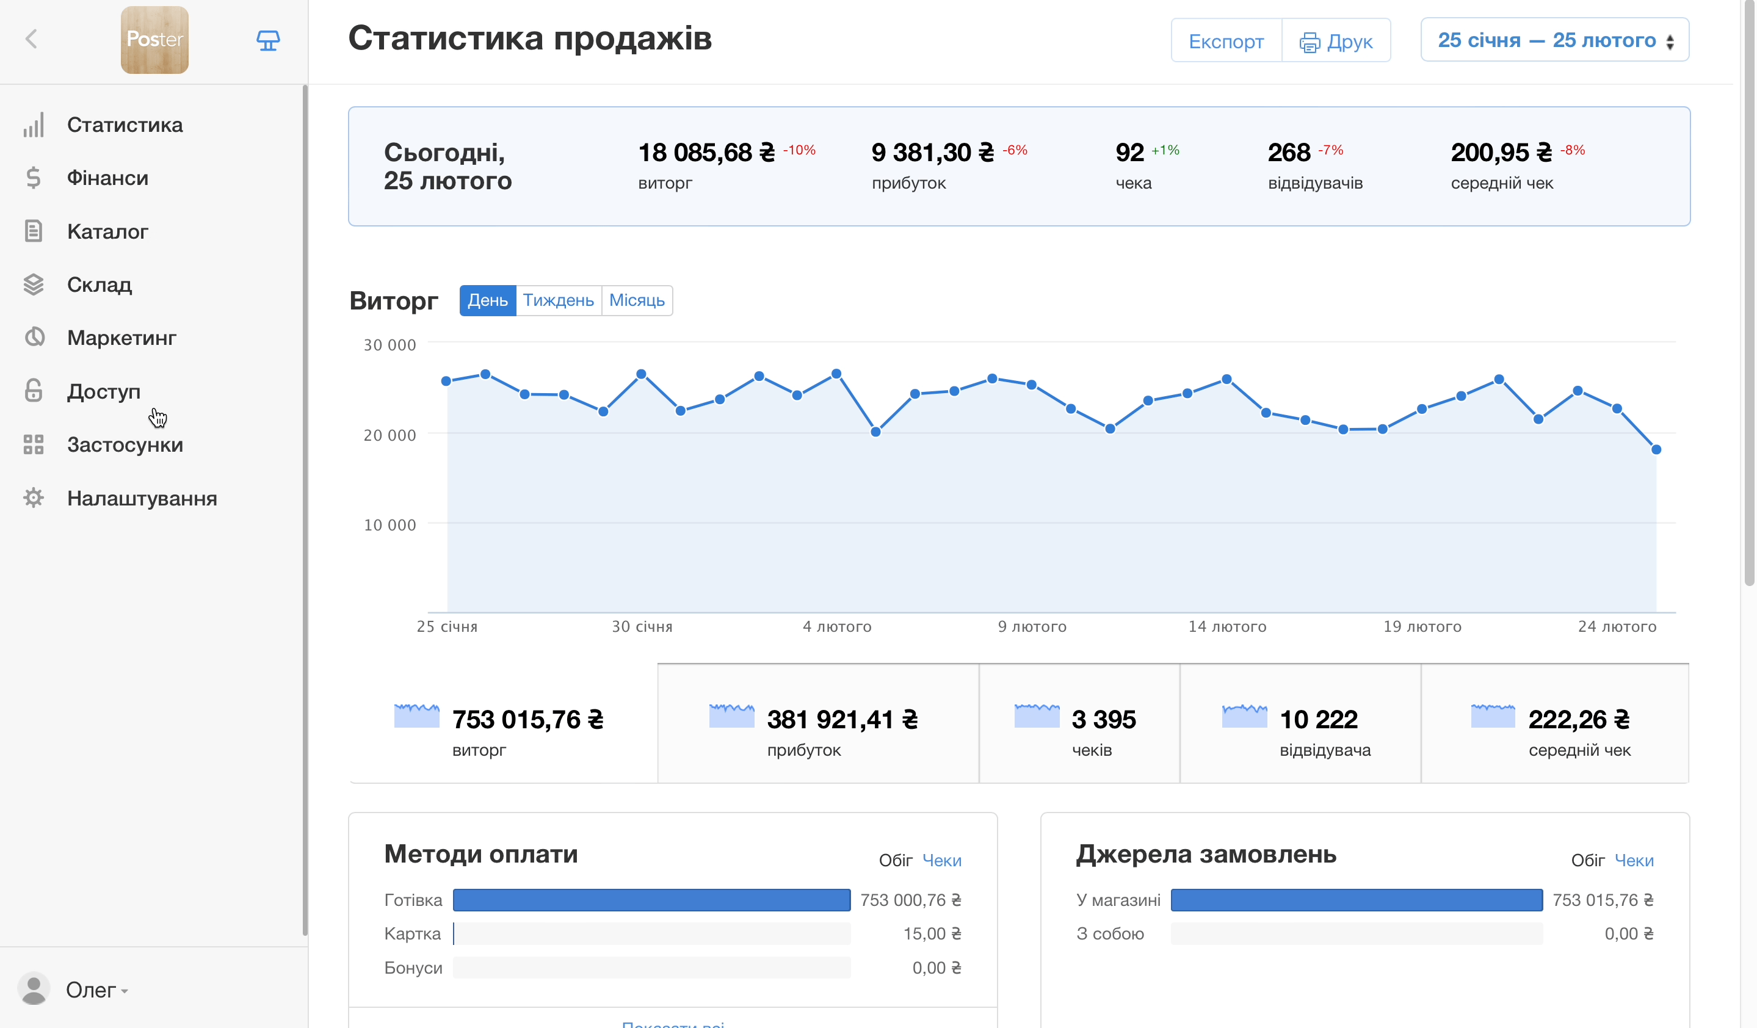This screenshot has width=1757, height=1028.
Task: Toggle Чеки view in Методи оплати
Action: (x=942, y=860)
